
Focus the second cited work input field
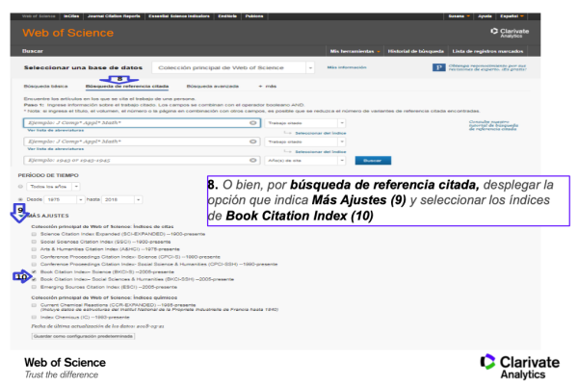pos(142,142)
